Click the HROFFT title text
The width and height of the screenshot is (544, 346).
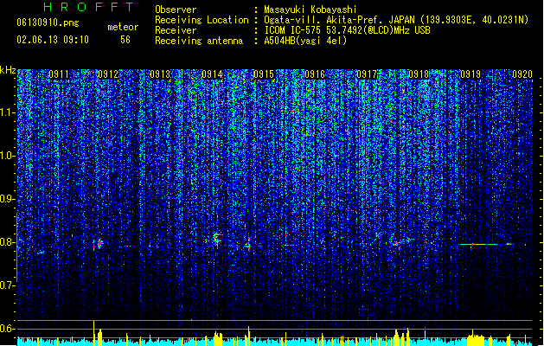(88, 7)
